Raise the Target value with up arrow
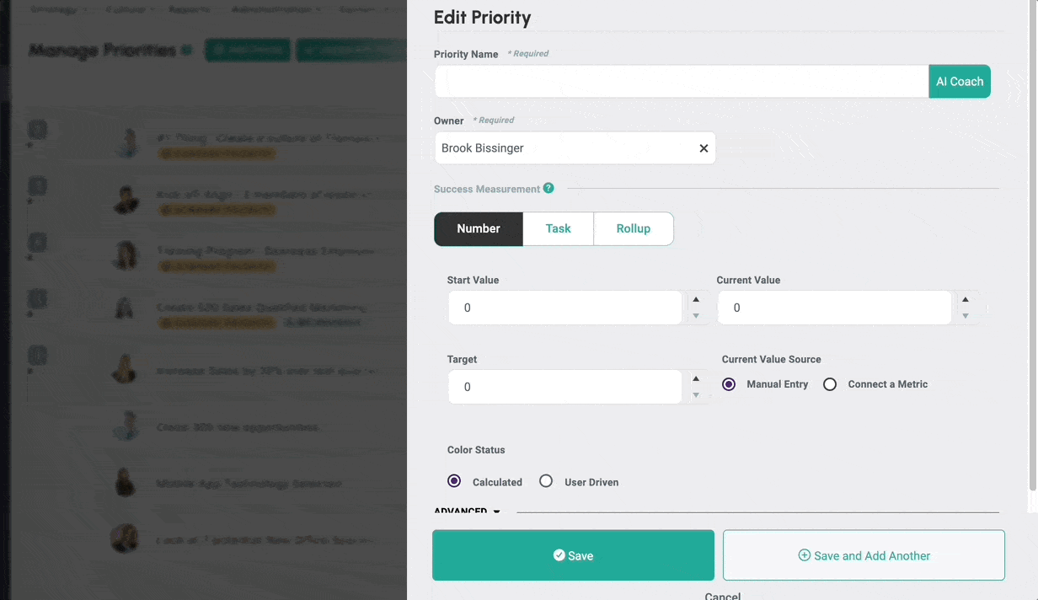This screenshot has height=600, width=1038. (696, 378)
